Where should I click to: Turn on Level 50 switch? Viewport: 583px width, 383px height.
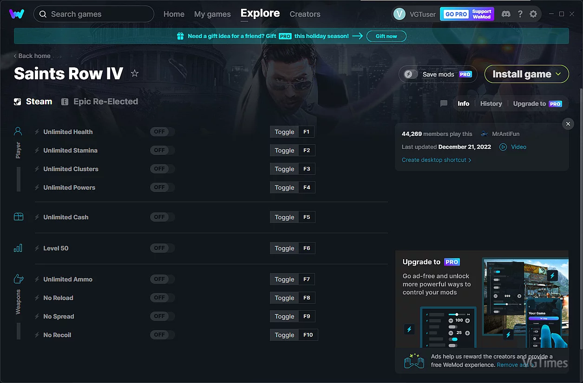(x=162, y=248)
